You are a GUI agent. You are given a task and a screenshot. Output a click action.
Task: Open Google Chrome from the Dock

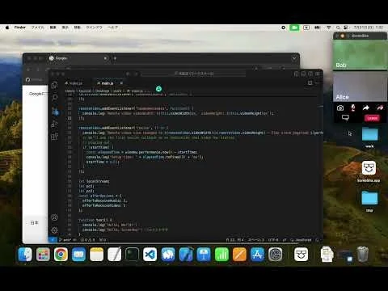[61, 255]
